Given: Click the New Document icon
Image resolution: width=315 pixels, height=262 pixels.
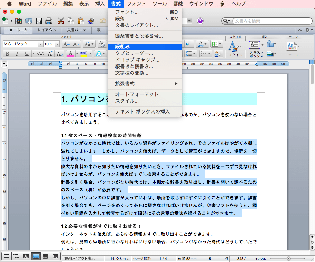Looking at the screenshot, I should point(5,20).
